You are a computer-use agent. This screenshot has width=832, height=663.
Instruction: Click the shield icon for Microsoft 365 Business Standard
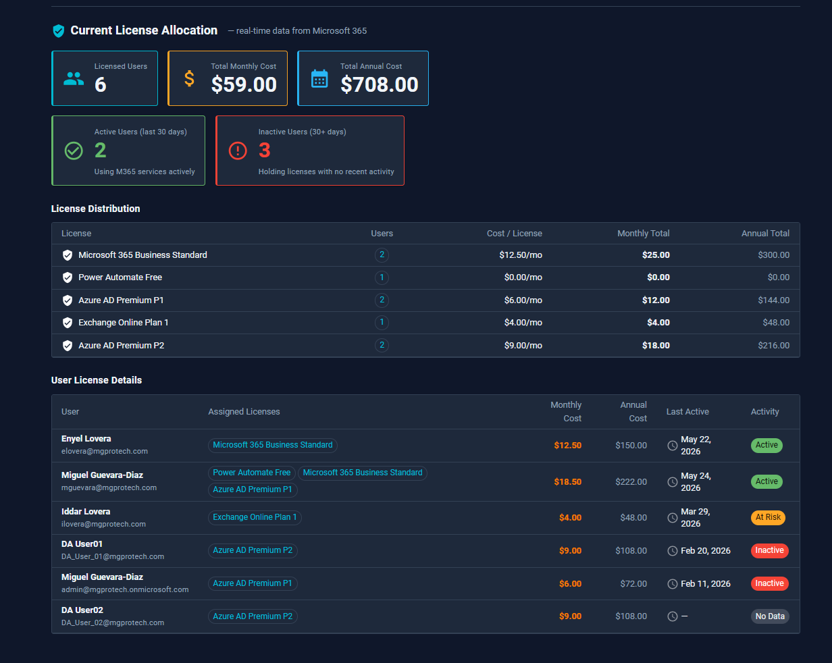pyautogui.click(x=68, y=255)
